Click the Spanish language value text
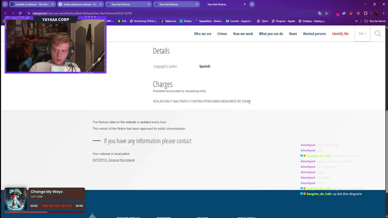The height and width of the screenshot is (218, 388). [205, 66]
